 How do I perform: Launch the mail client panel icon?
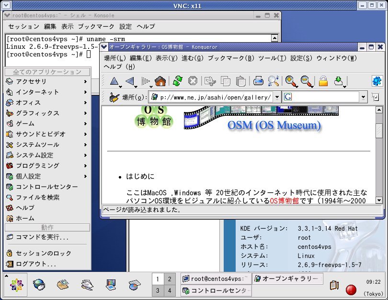(63, 285)
